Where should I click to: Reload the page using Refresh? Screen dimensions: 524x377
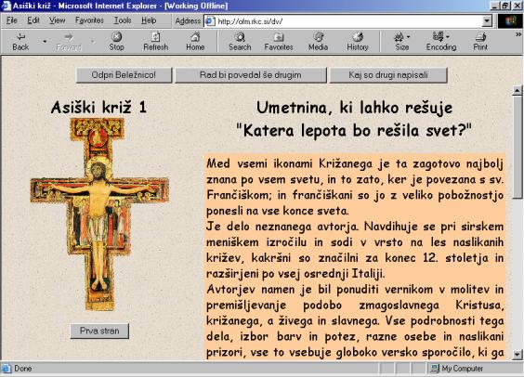tap(156, 42)
